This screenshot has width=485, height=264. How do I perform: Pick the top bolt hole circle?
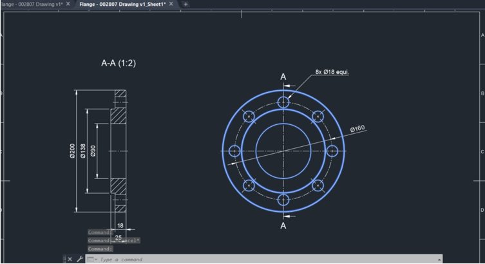click(283, 102)
